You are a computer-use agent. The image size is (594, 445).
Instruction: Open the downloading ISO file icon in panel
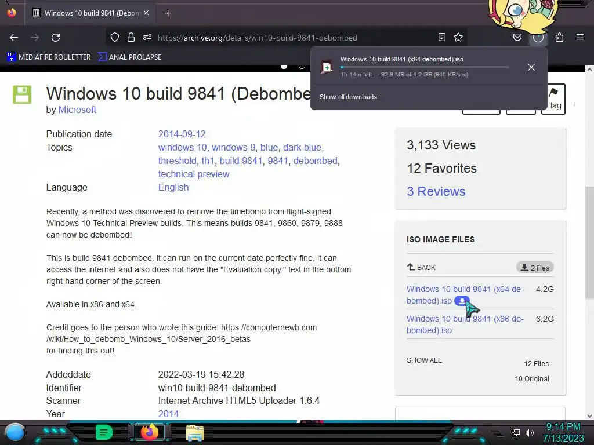[327, 67]
